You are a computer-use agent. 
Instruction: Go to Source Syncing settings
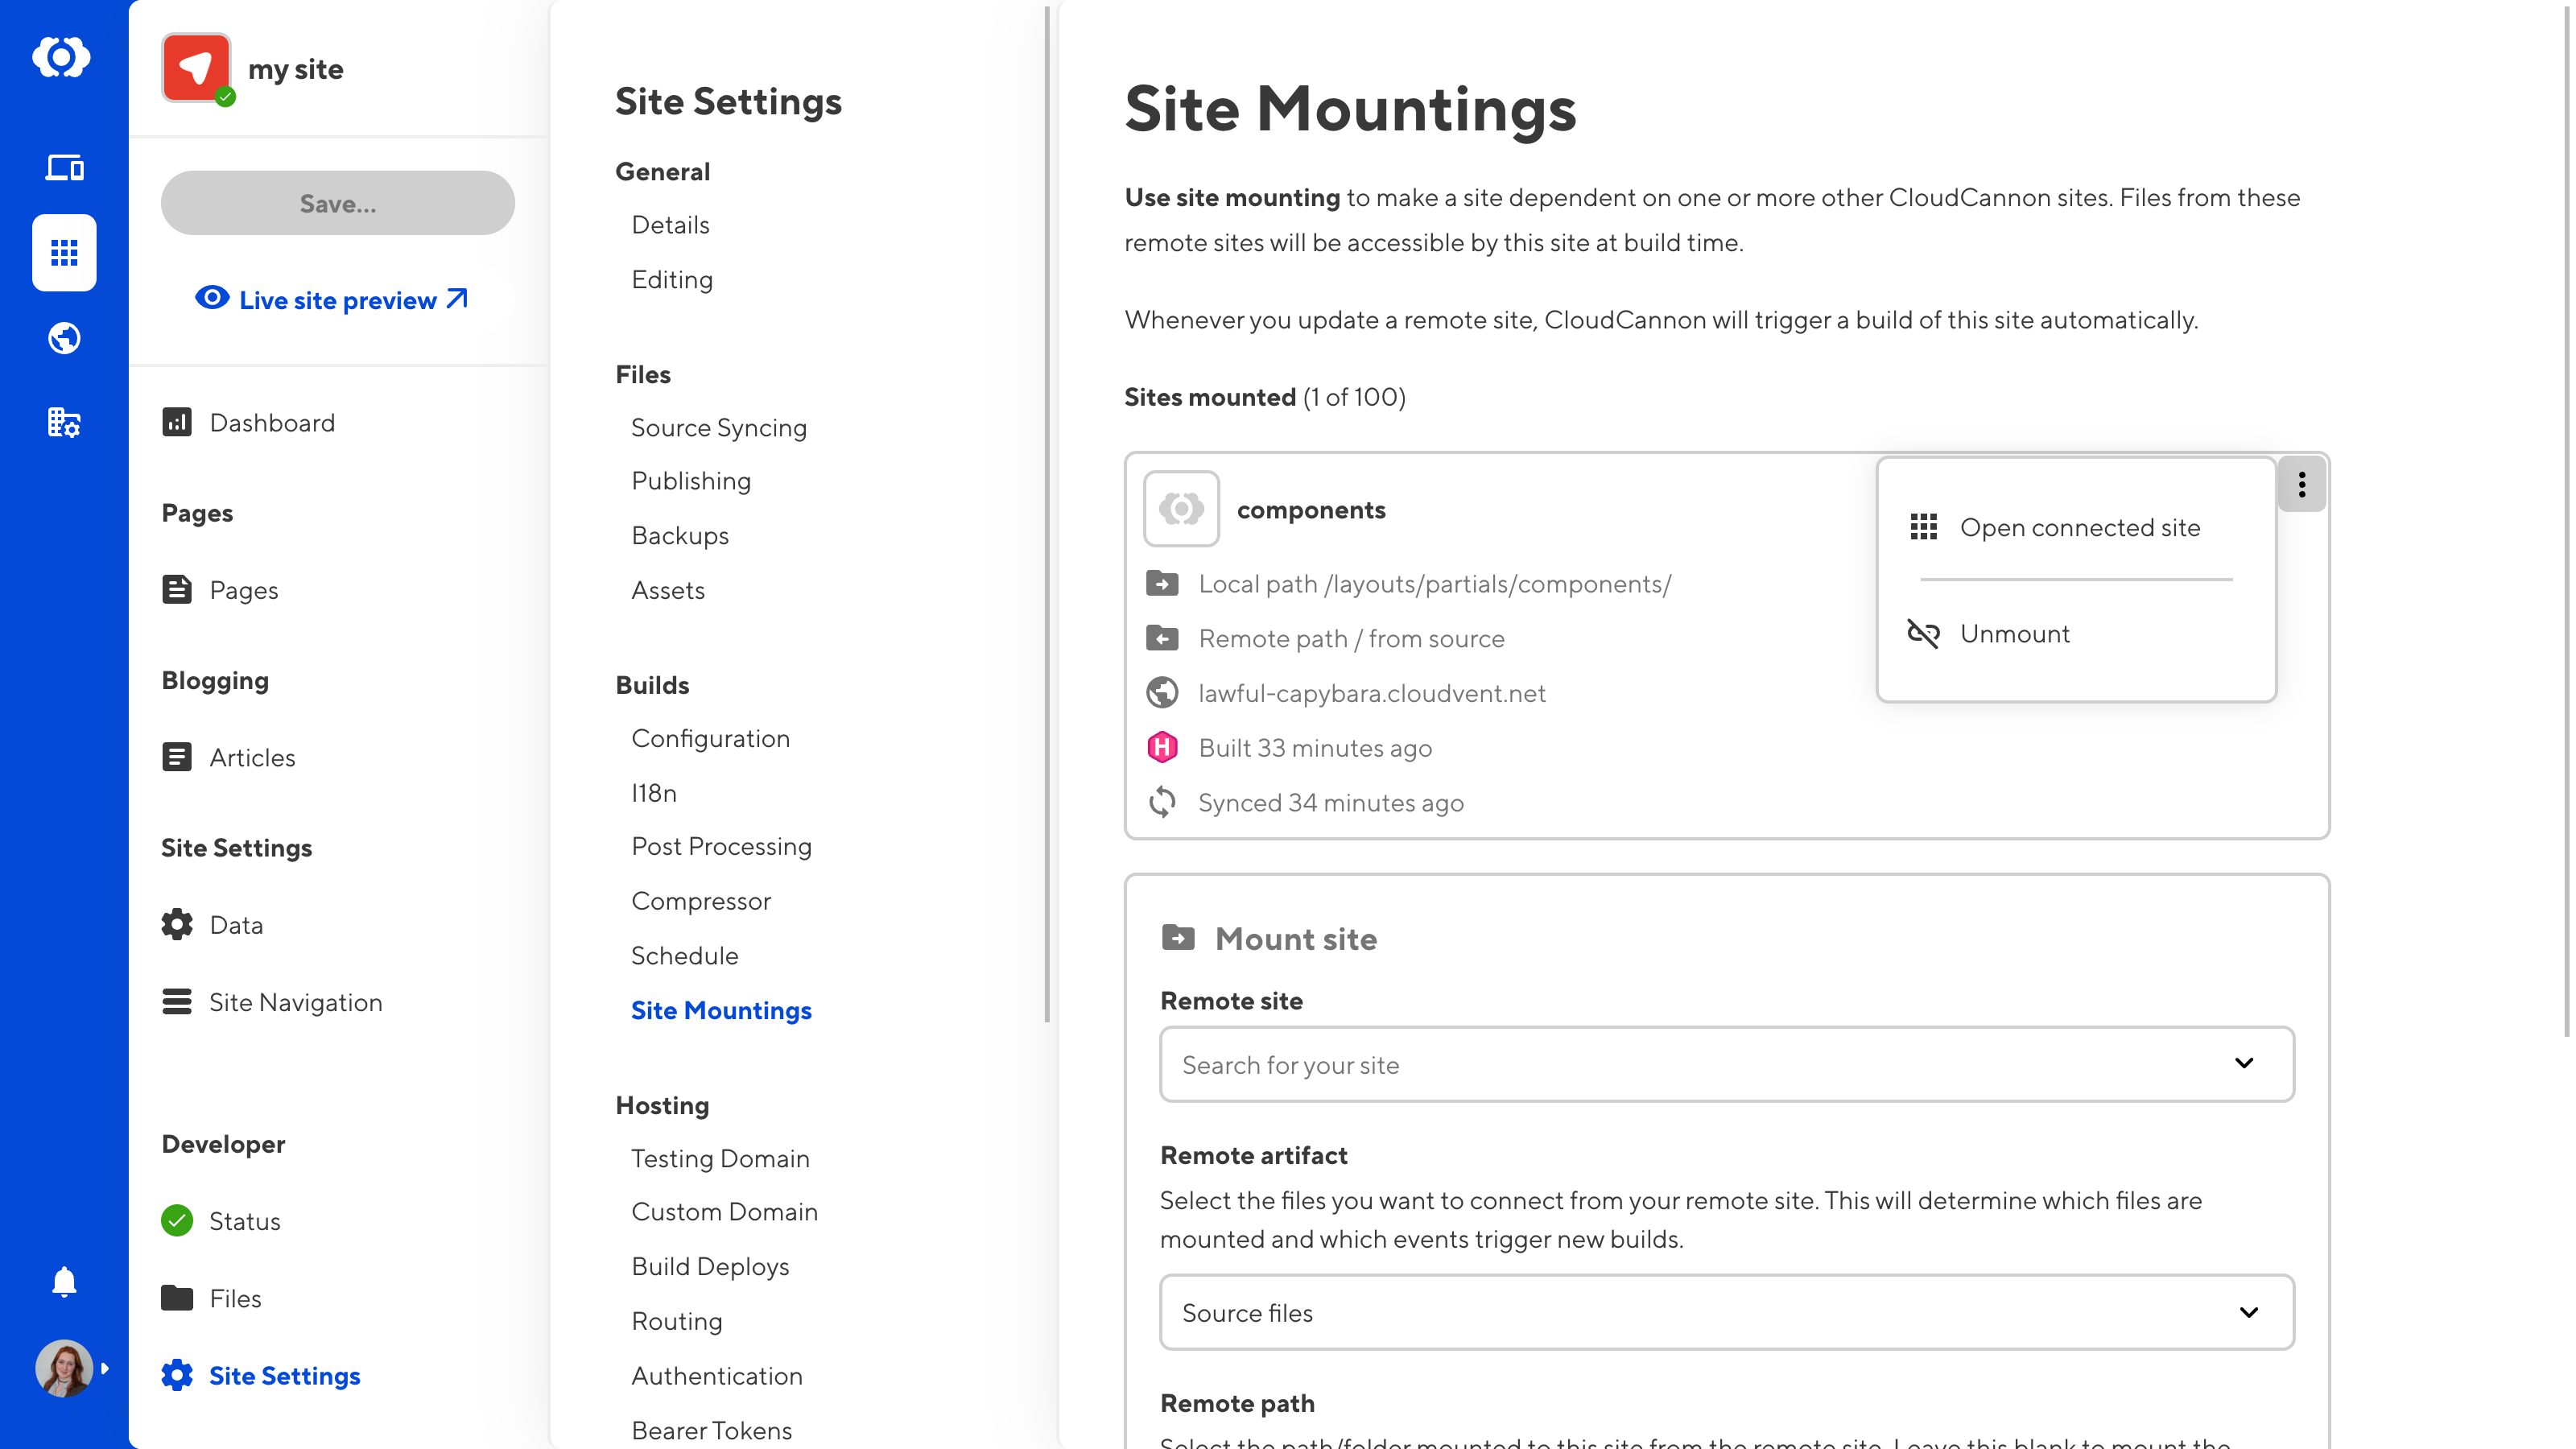pos(718,428)
